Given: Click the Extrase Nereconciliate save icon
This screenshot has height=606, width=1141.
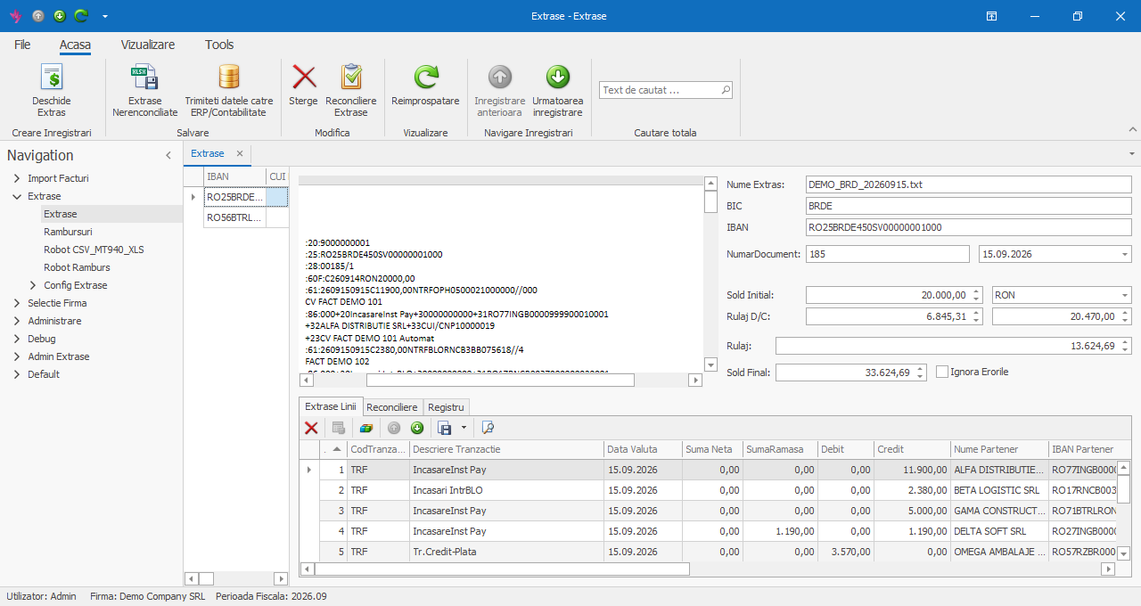Looking at the screenshot, I should 144,78.
